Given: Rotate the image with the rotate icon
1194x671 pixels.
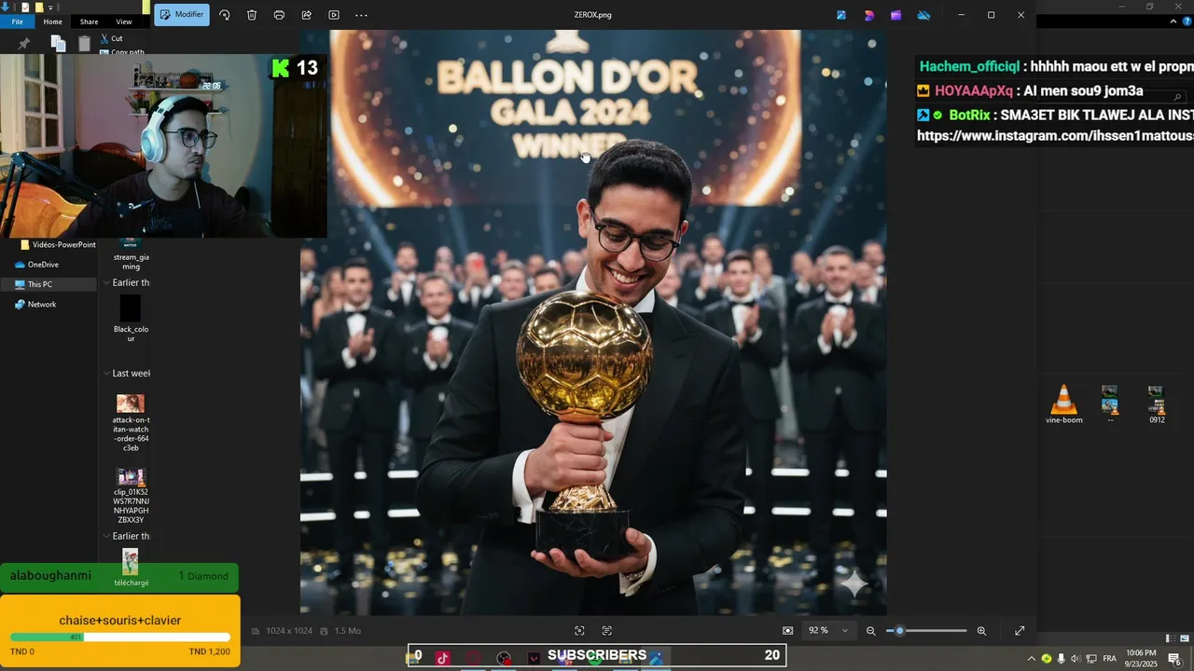Looking at the screenshot, I should point(225,15).
